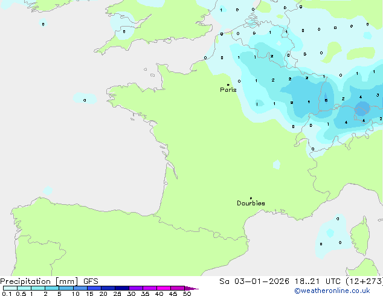Screen dimensions: 383x296
Task: Pick the 35–40 mm legend swatch
Action: [150, 288]
